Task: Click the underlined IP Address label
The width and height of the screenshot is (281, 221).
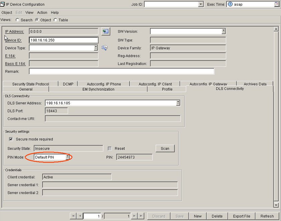Action: [14, 31]
